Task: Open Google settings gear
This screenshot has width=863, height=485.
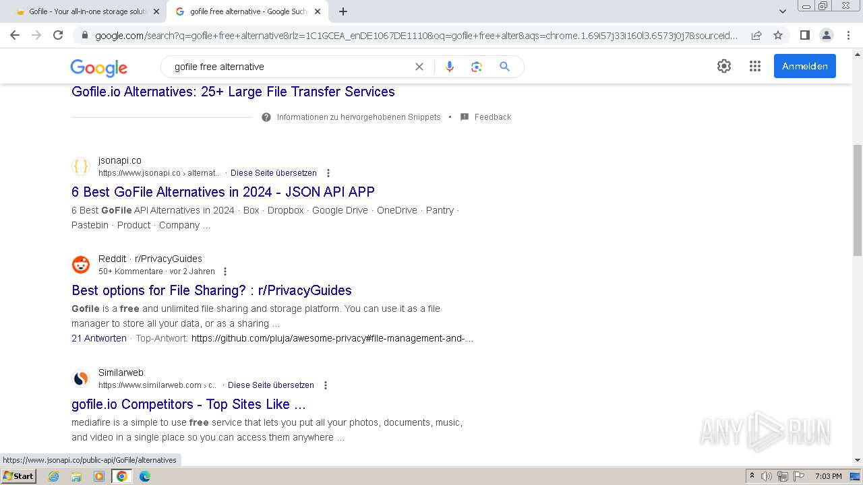Action: tap(724, 66)
